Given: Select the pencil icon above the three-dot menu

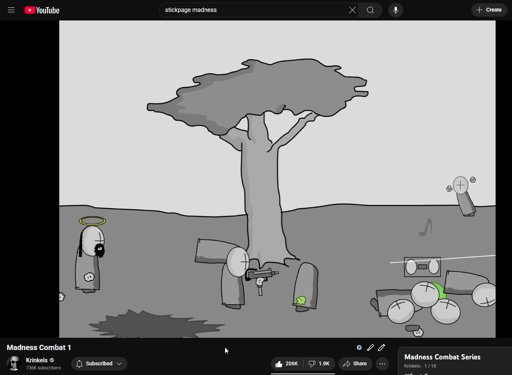Looking at the screenshot, I should [382, 347].
